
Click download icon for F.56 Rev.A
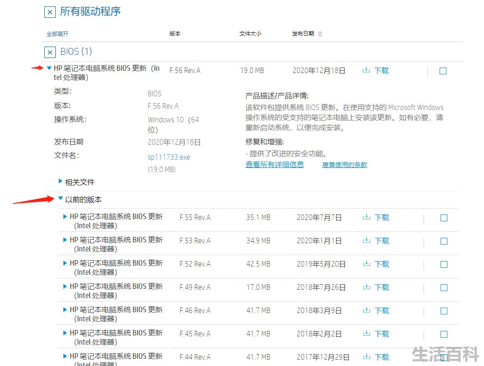click(x=366, y=70)
